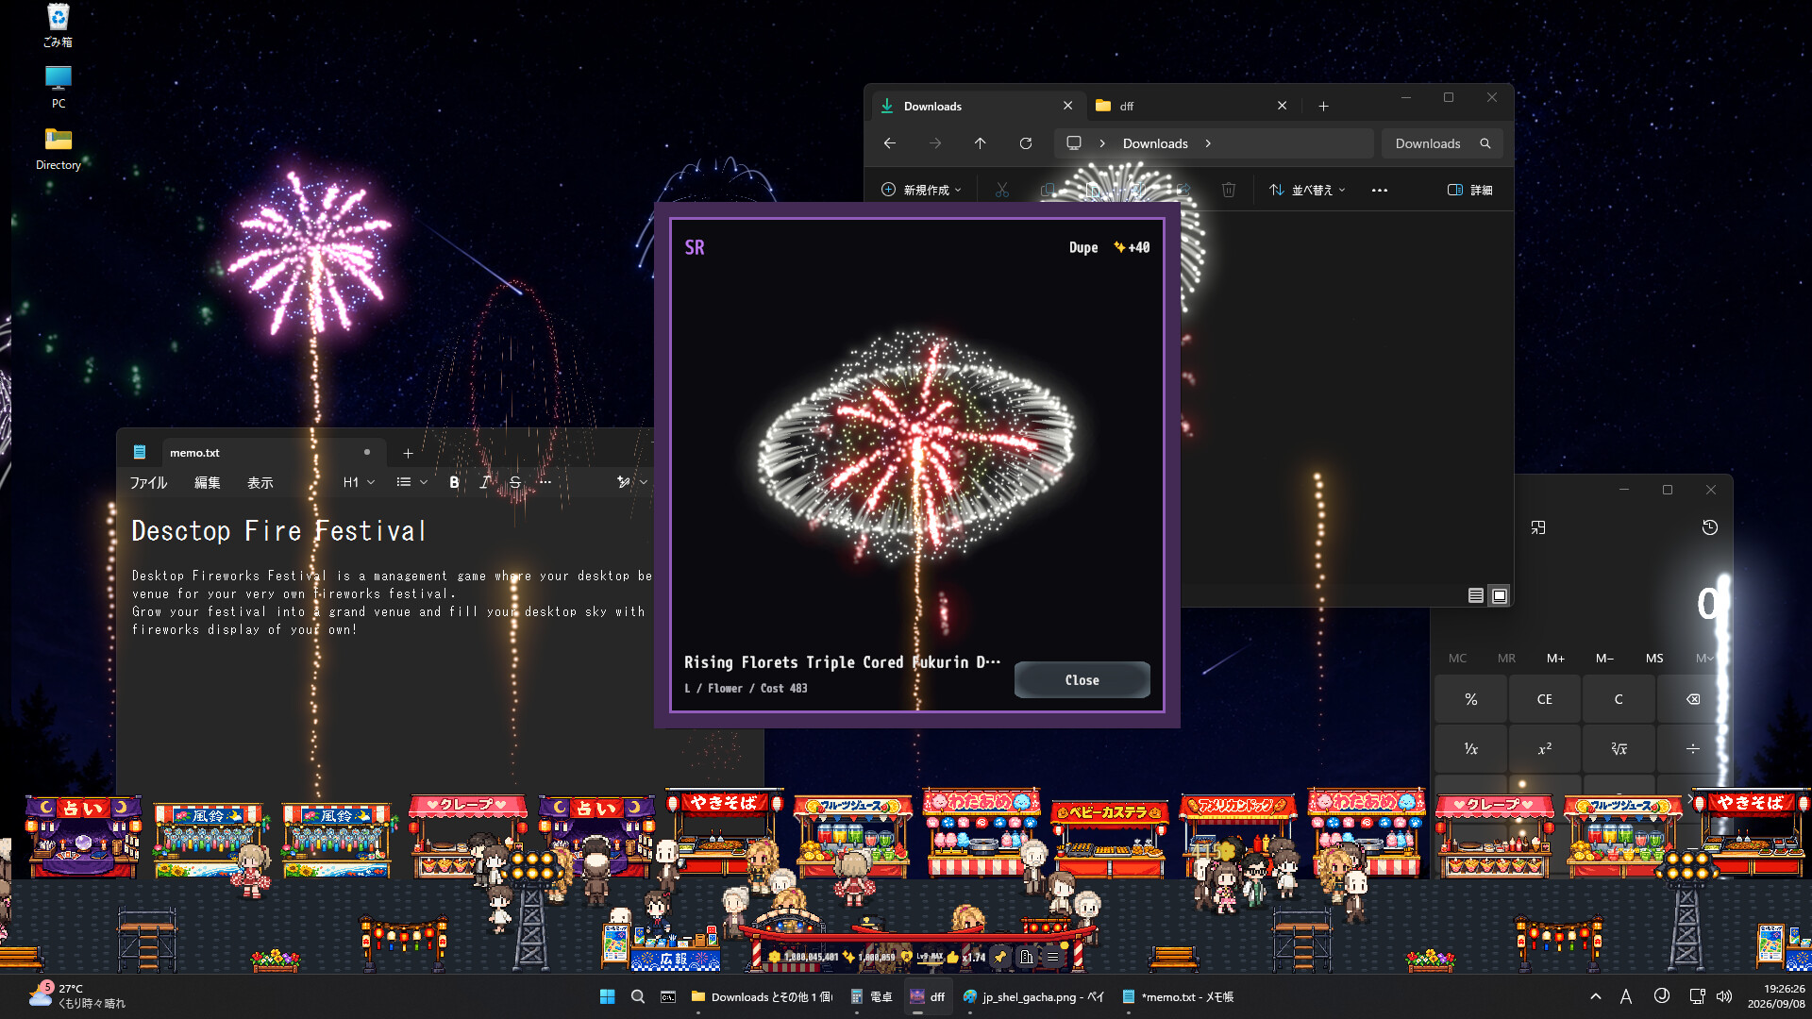Click the backspace icon in Calculator

(1693, 699)
